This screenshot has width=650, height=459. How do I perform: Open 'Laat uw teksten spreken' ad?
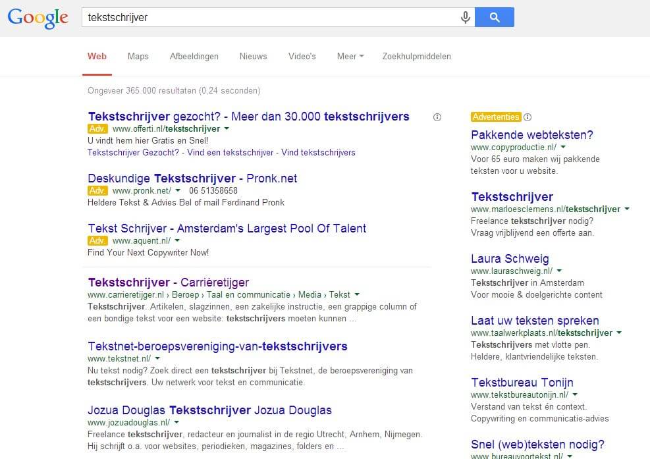(x=535, y=321)
